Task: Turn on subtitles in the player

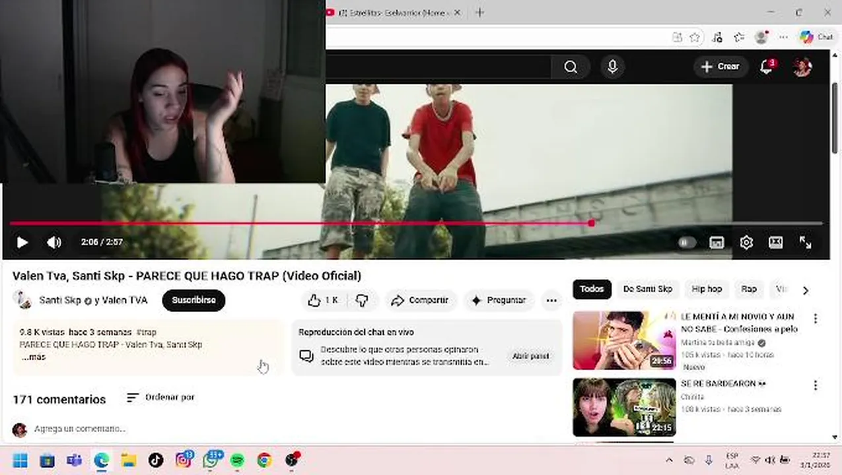Action: (x=717, y=243)
